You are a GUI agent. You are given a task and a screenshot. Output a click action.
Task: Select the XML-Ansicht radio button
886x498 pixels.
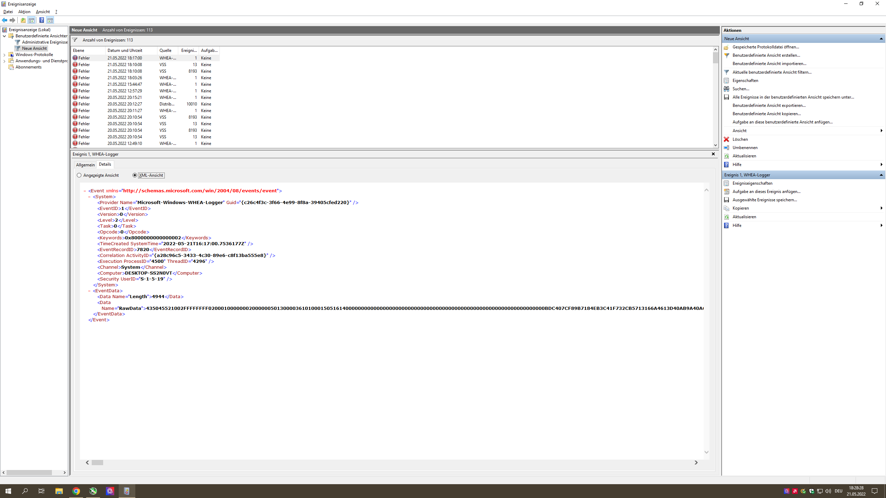pyautogui.click(x=135, y=175)
